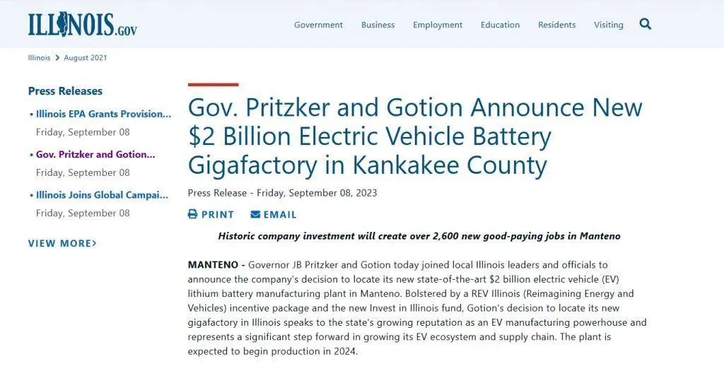Expand View More press releases
The width and height of the screenshot is (724, 371).
[x=62, y=243]
